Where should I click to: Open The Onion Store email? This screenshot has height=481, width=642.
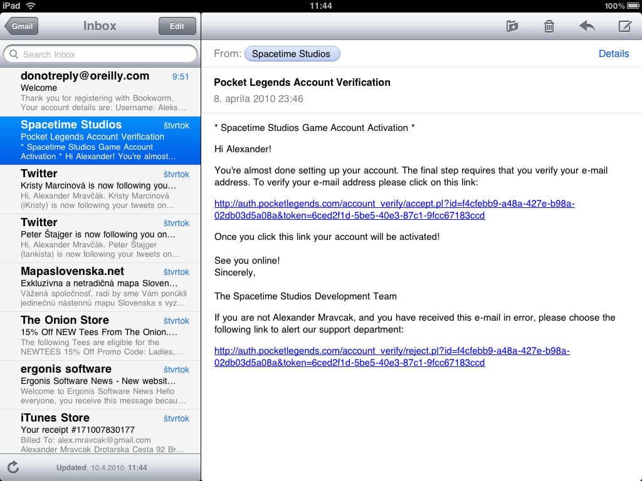pos(100,336)
